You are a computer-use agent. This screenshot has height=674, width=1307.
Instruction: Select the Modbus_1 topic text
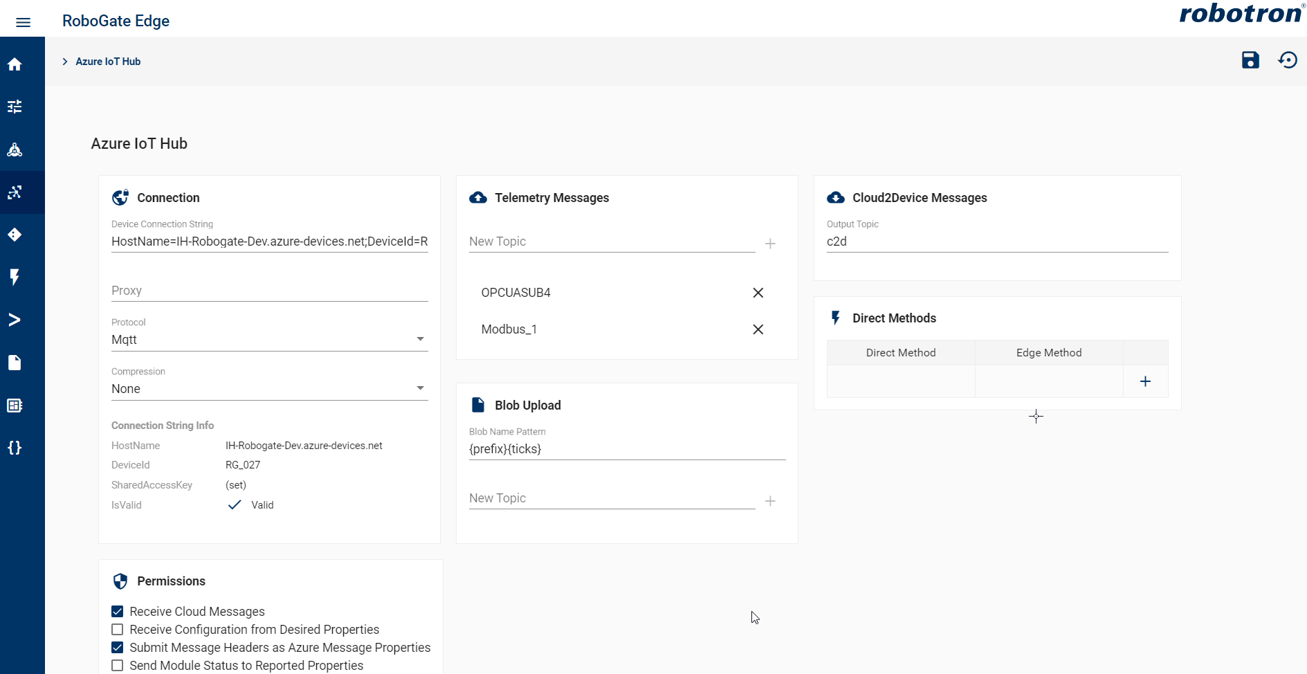tap(509, 329)
